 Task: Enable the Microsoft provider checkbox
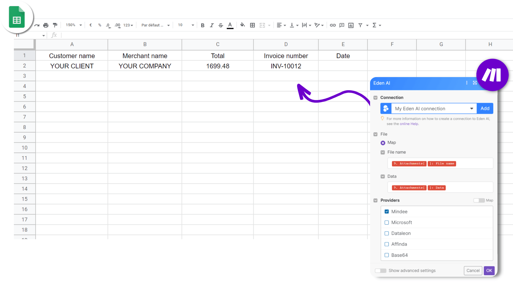(x=386, y=222)
